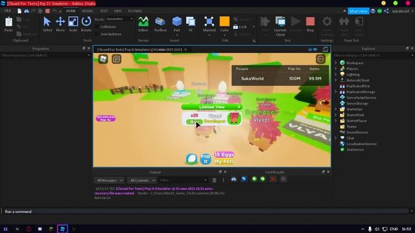415x233 pixels.
Task: Switch to the VIEW ribbon tab
Action: pos(117,11)
